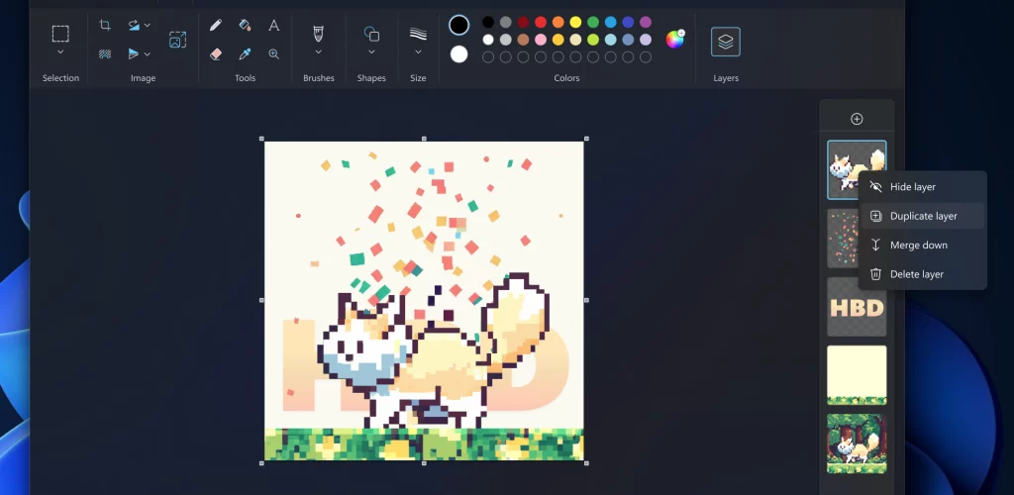
Task: Pick the yellow palette swatch
Action: pos(575,23)
